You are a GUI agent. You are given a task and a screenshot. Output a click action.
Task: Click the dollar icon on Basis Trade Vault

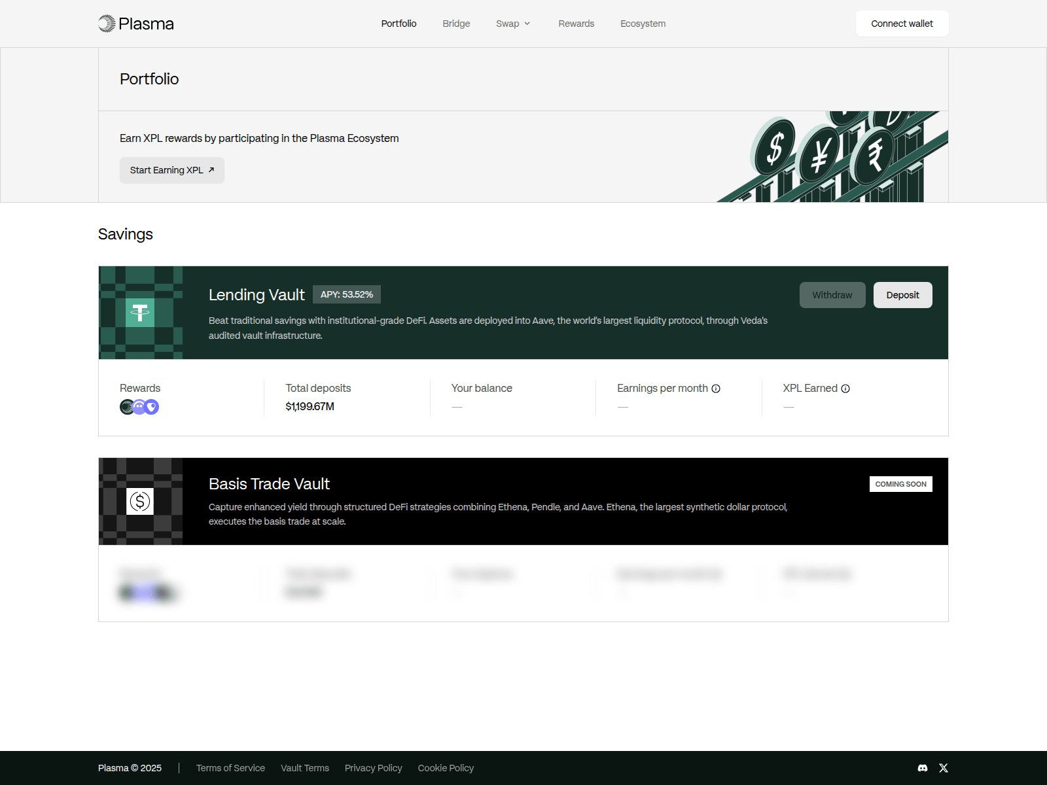[x=140, y=502]
